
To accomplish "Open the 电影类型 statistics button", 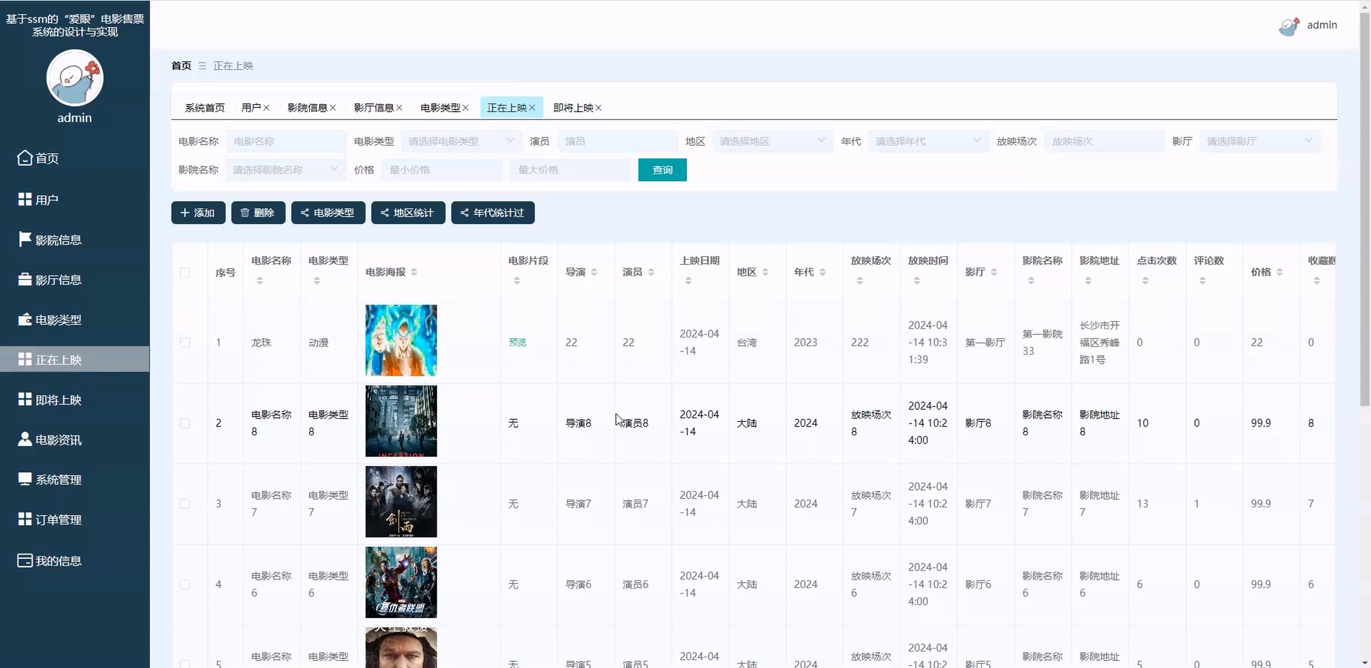I will click(x=328, y=213).
